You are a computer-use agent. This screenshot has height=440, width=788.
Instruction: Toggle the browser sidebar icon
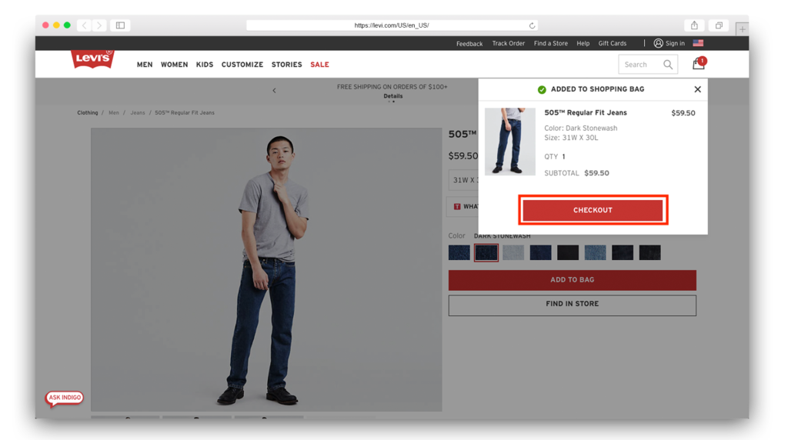(x=120, y=25)
